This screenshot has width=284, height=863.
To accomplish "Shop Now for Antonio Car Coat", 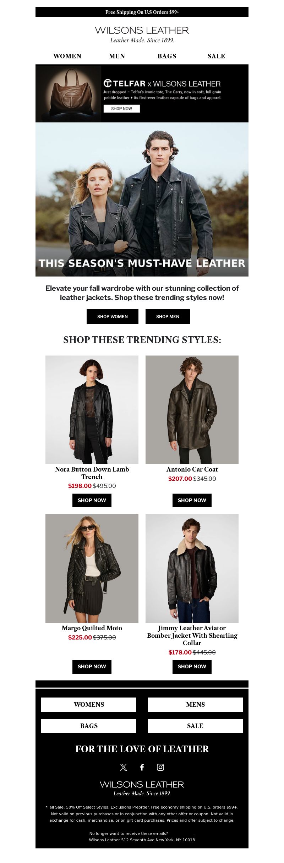I will (x=192, y=500).
